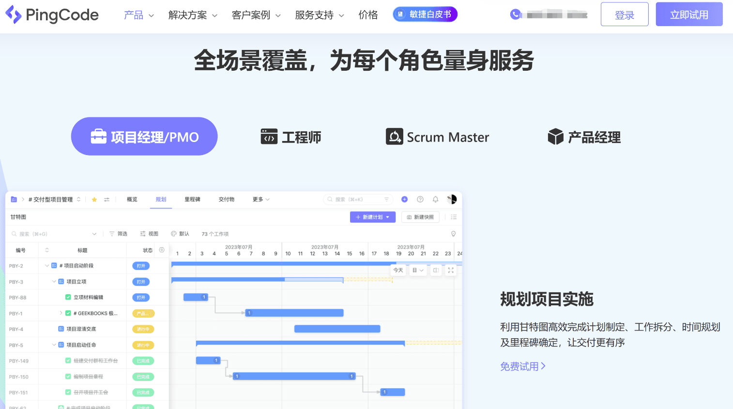Click the project icon beside 交付型项目管理

14,200
